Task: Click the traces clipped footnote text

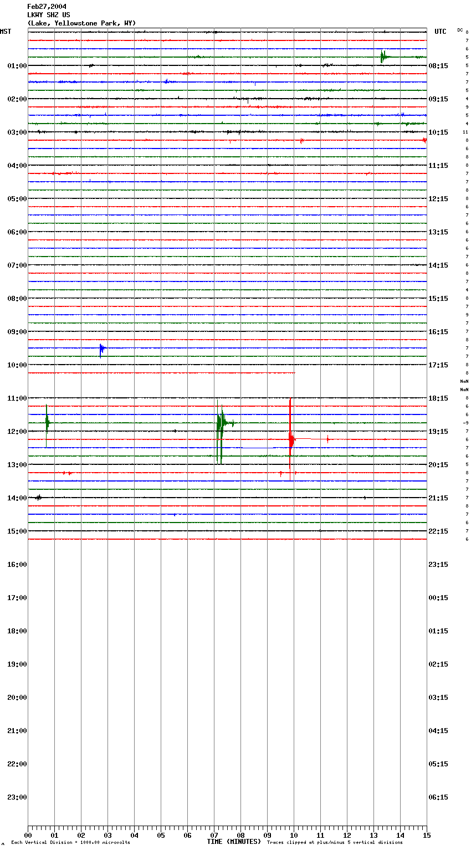Action: (335, 843)
